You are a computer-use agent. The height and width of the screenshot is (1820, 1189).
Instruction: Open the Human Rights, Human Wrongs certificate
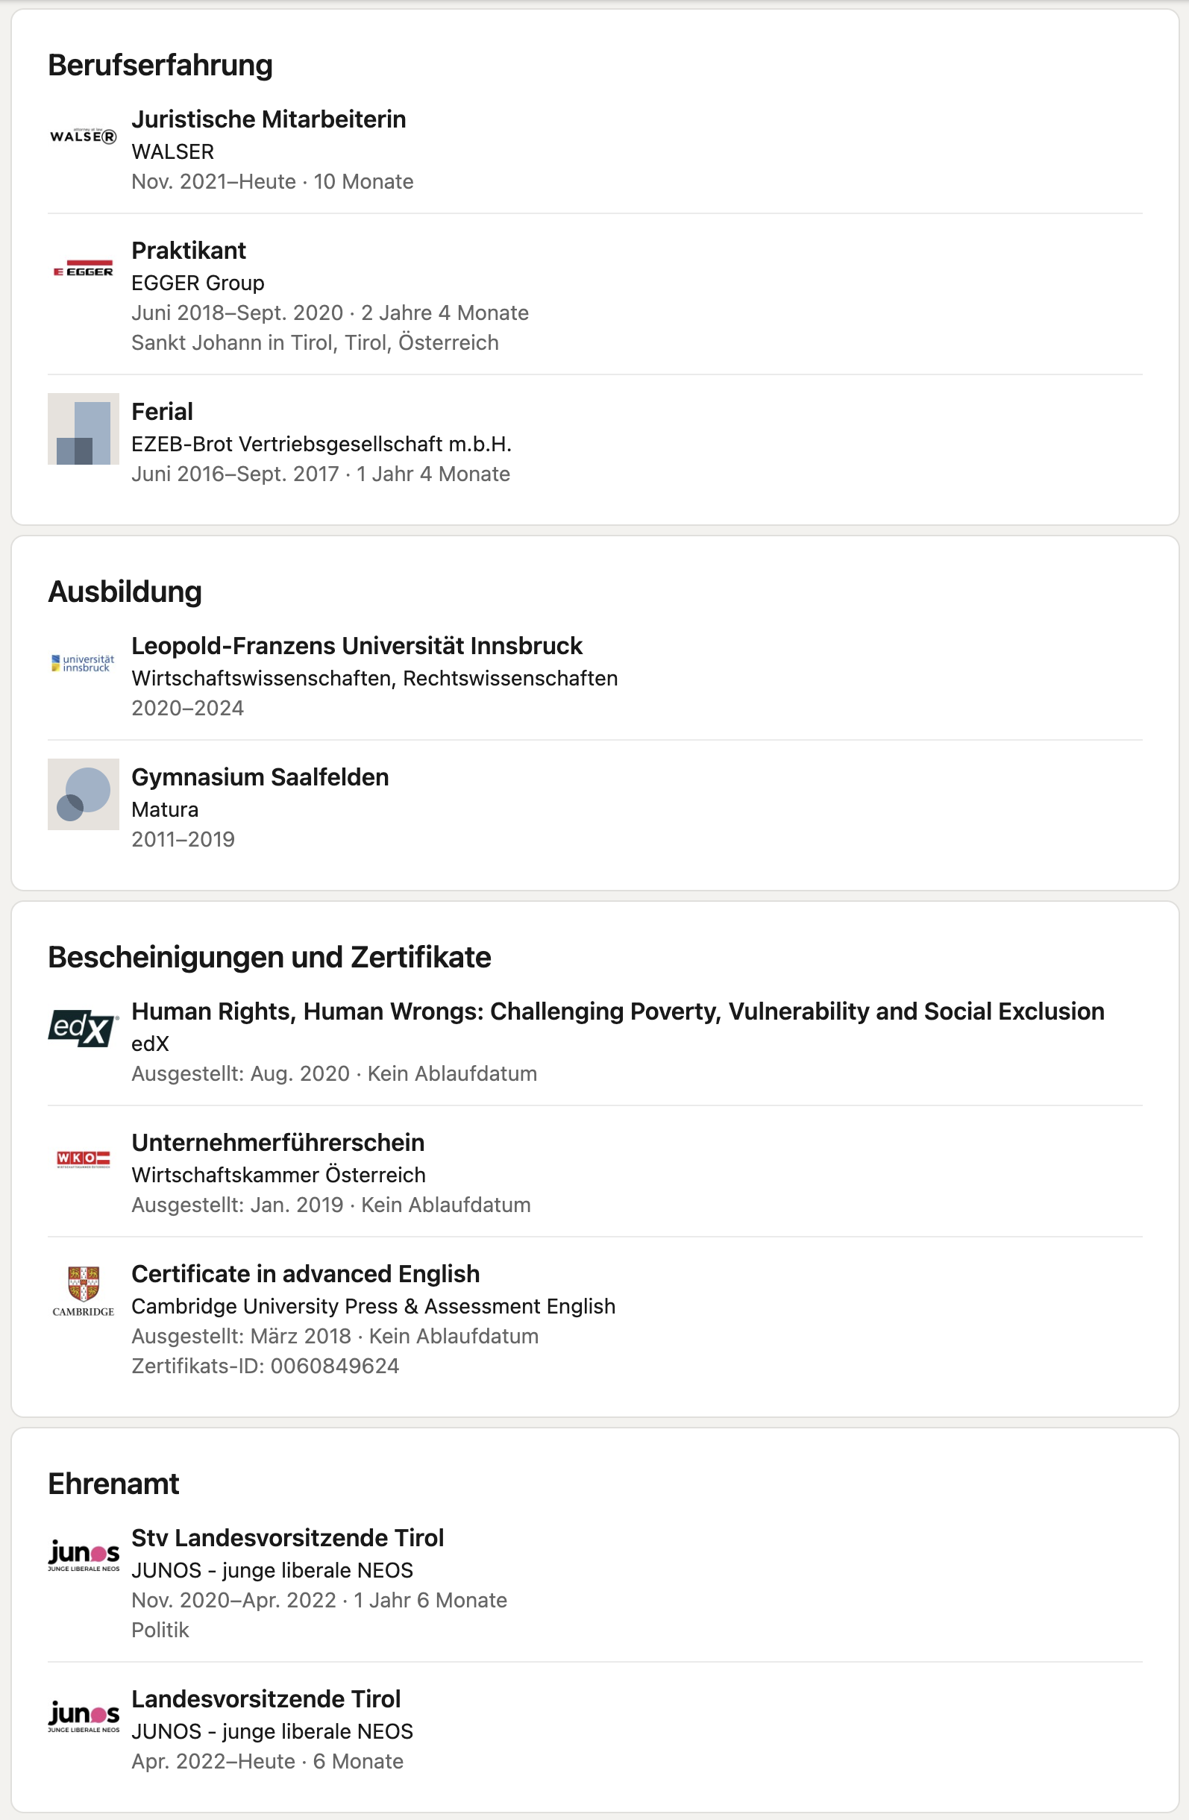[x=618, y=1011]
